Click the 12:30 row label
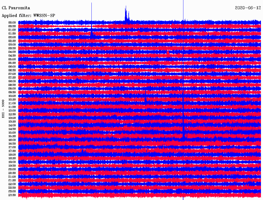Image resolution: width=263 pixels, height=200 pixels. click(x=12, y=114)
